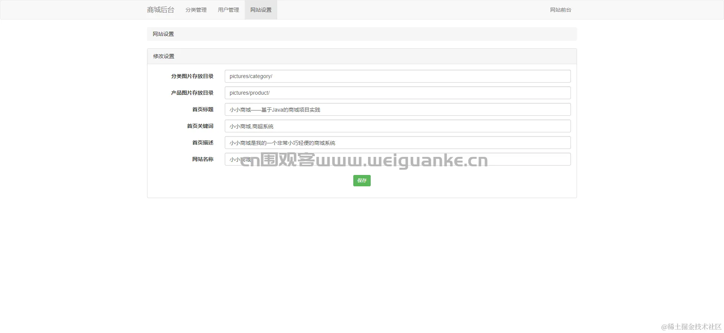The height and width of the screenshot is (333, 724).
Task: Click into the 首页关键词 text field
Action: [398, 126]
